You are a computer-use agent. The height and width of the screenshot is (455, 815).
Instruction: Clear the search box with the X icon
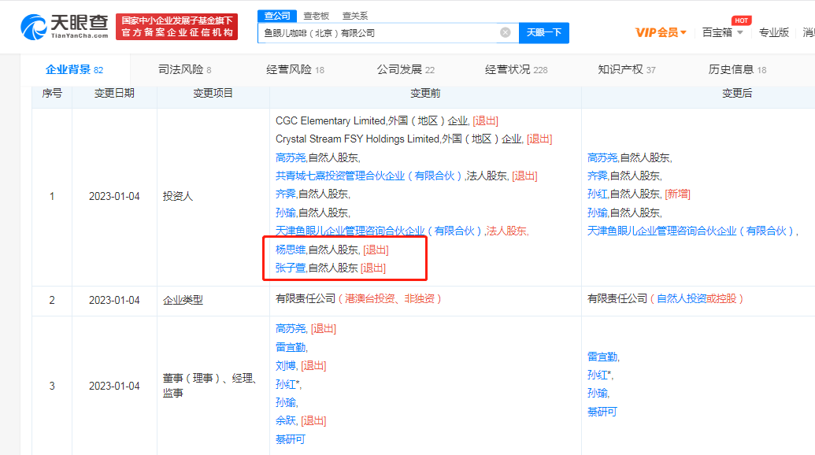click(x=506, y=33)
